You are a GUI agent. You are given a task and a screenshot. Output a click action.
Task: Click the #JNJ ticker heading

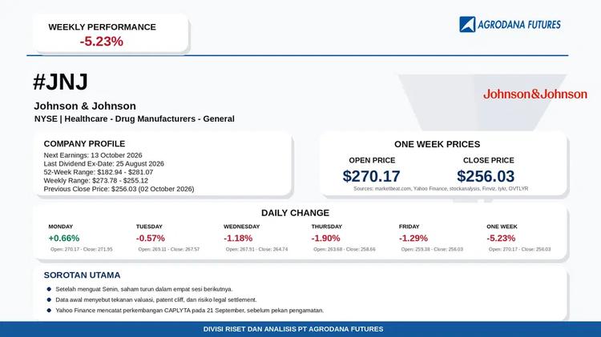(61, 82)
